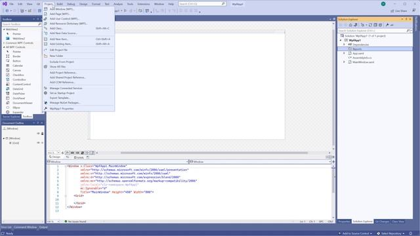This screenshot has height=236, width=420.
Task: Select the Calendar control in Toolbox
Action: pos(18,66)
